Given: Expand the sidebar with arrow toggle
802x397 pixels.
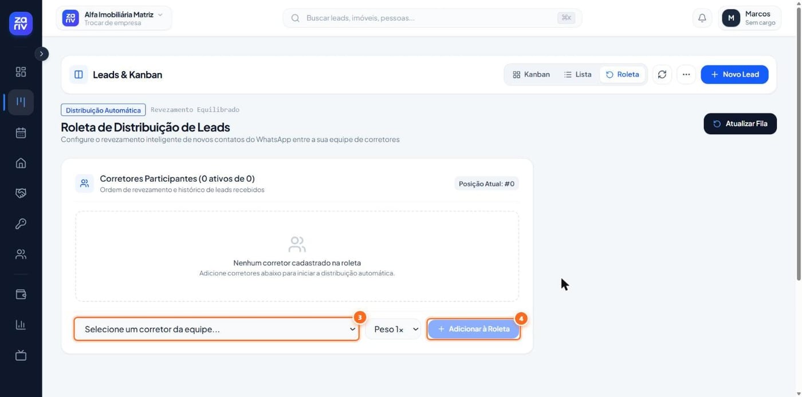Looking at the screenshot, I should (x=41, y=54).
